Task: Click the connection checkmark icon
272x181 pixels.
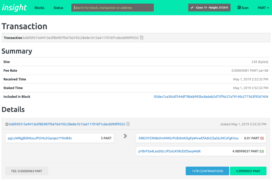Action: tap(192, 7)
